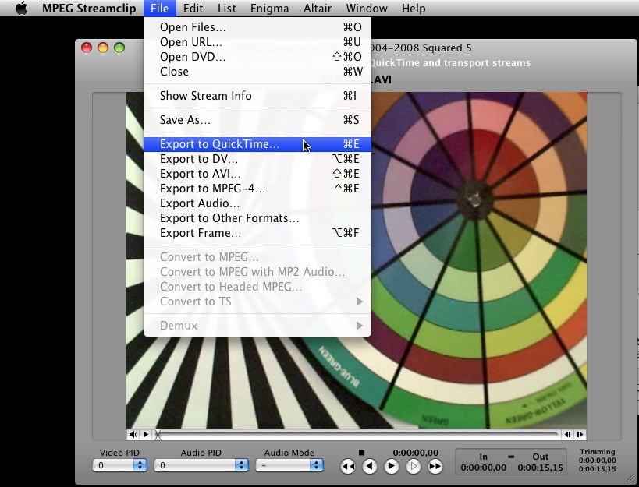Image resolution: width=639 pixels, height=487 pixels.
Task: Click the step backward transport button
Action: pyautogui.click(x=370, y=466)
